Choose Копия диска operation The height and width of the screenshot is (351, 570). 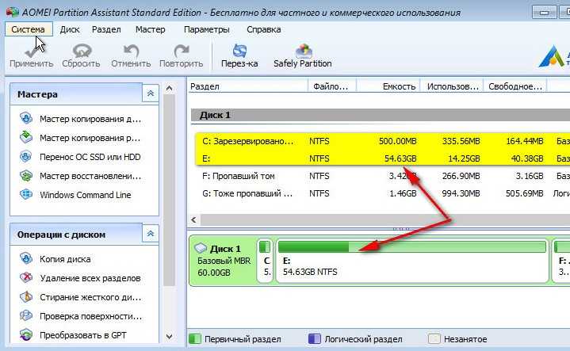(x=55, y=259)
